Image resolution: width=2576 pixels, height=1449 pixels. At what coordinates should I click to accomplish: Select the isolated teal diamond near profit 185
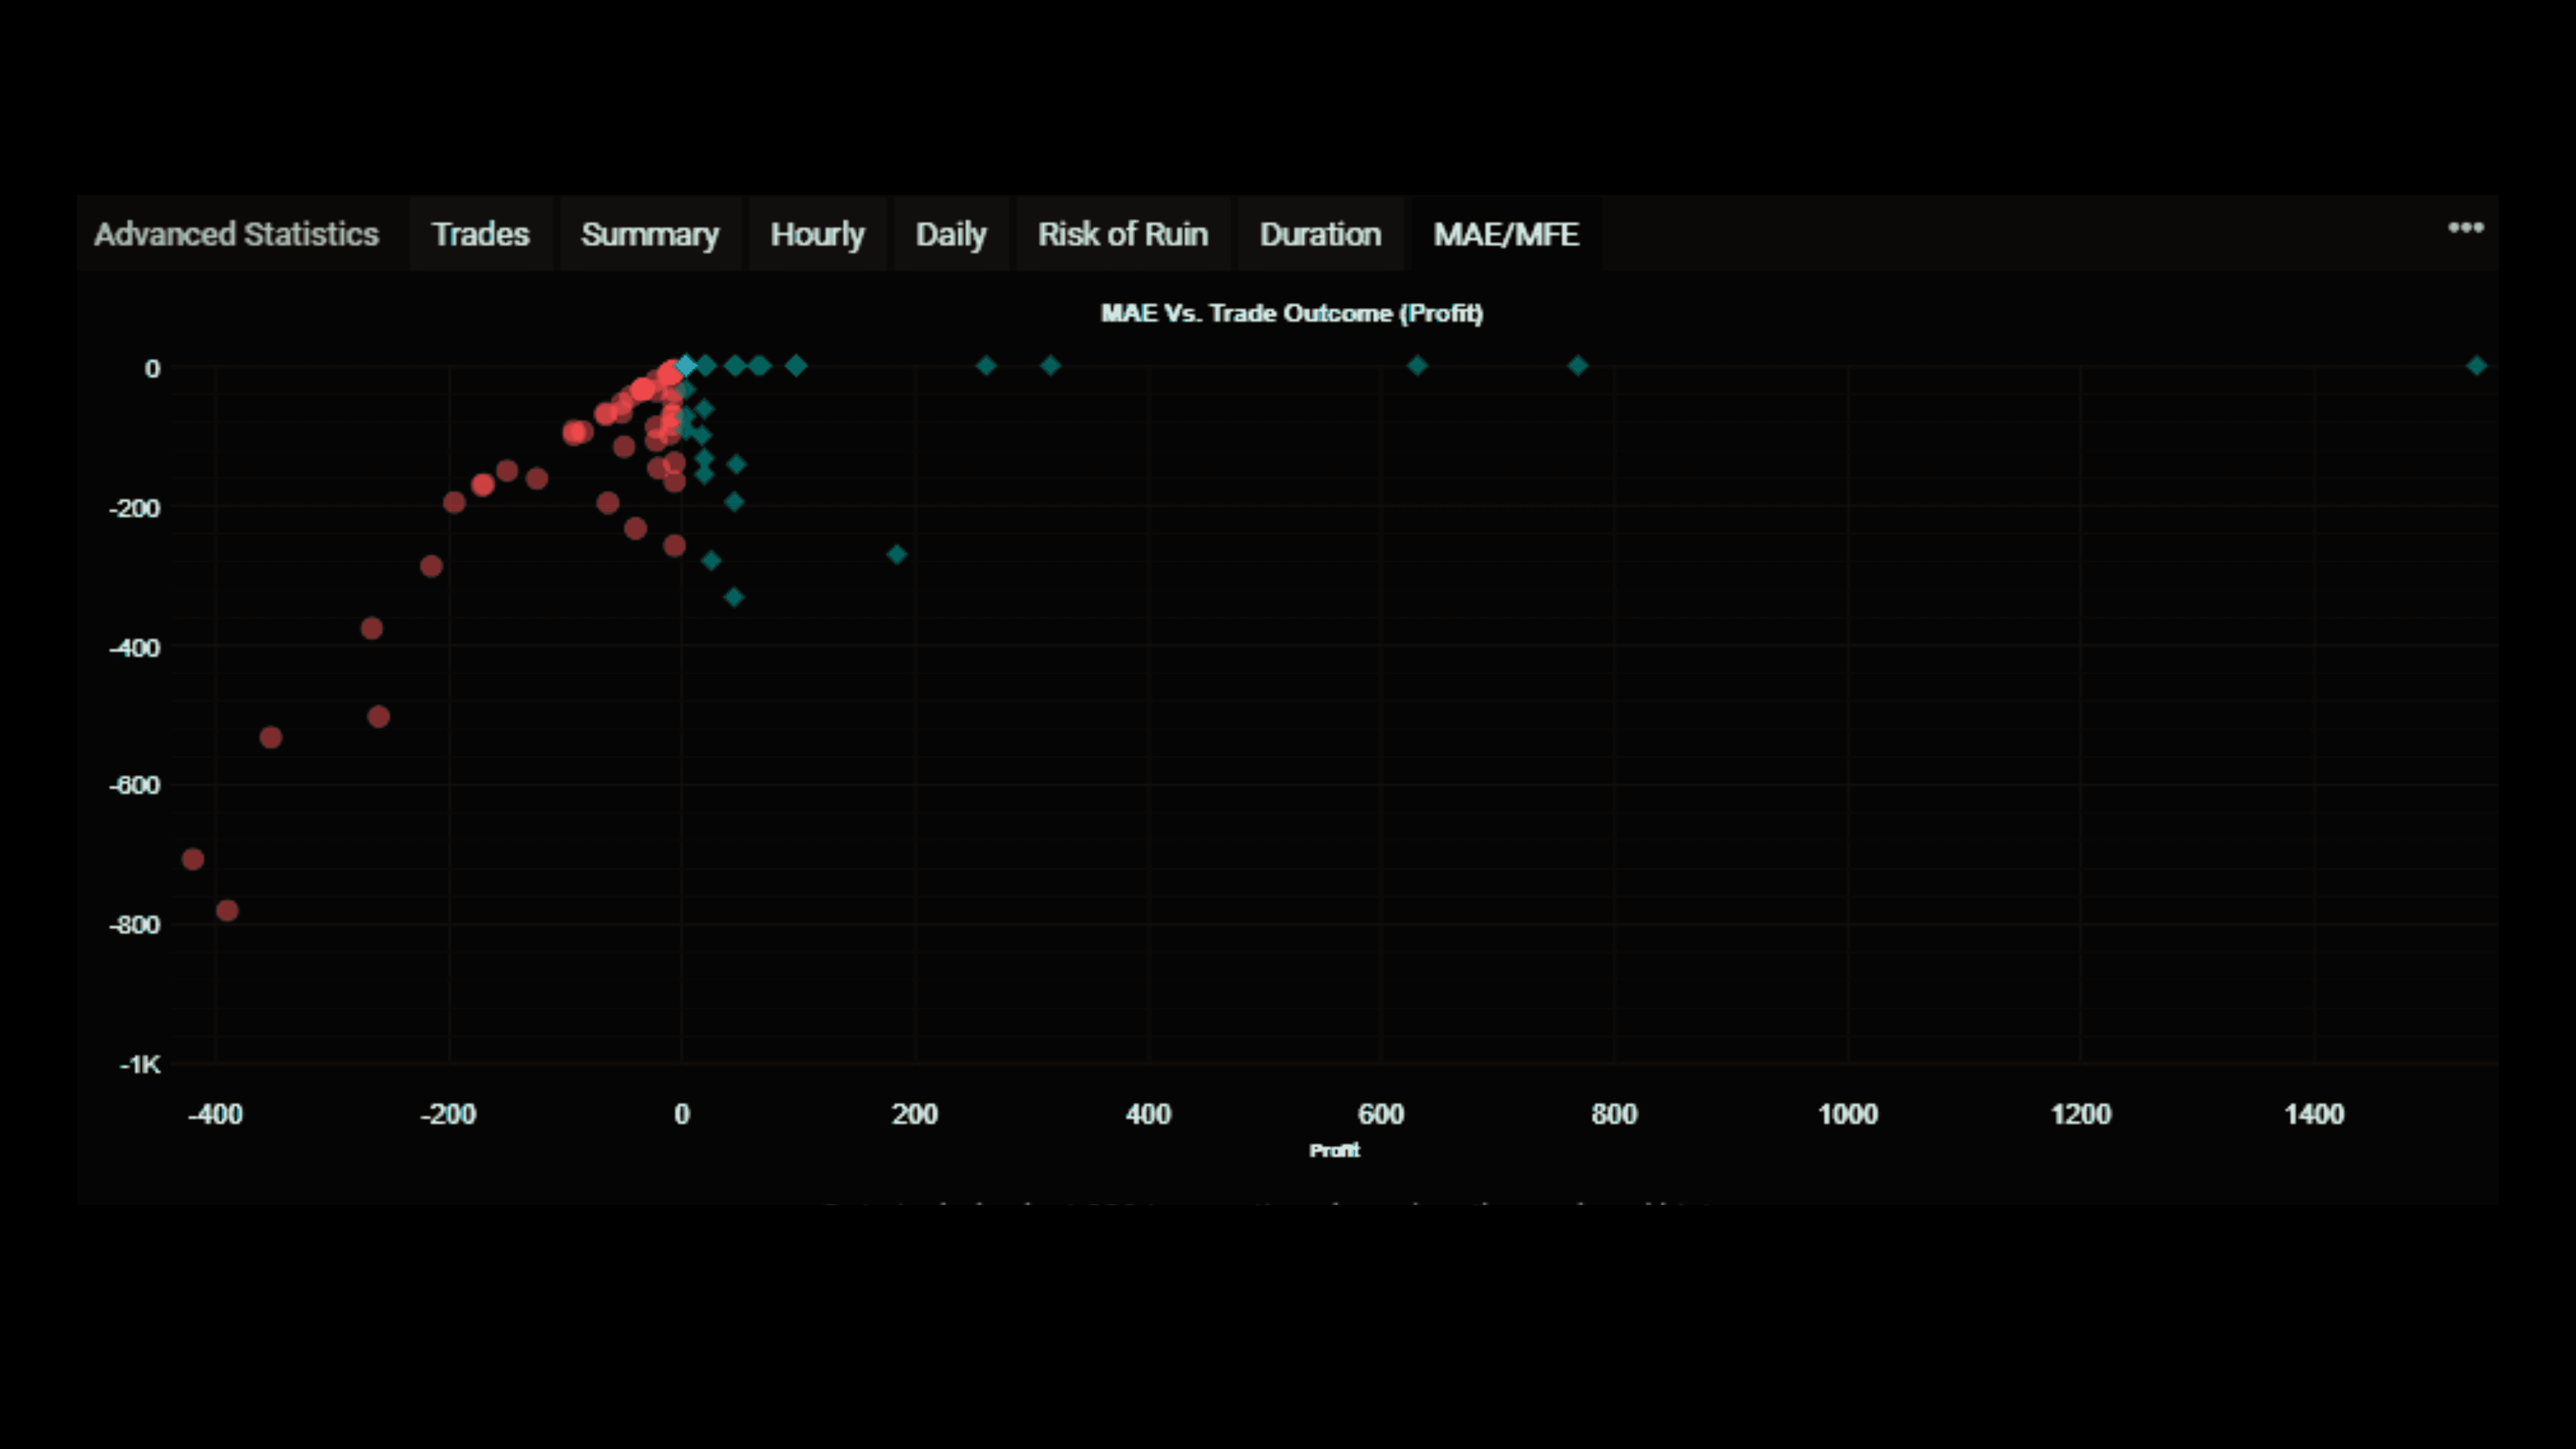click(897, 554)
